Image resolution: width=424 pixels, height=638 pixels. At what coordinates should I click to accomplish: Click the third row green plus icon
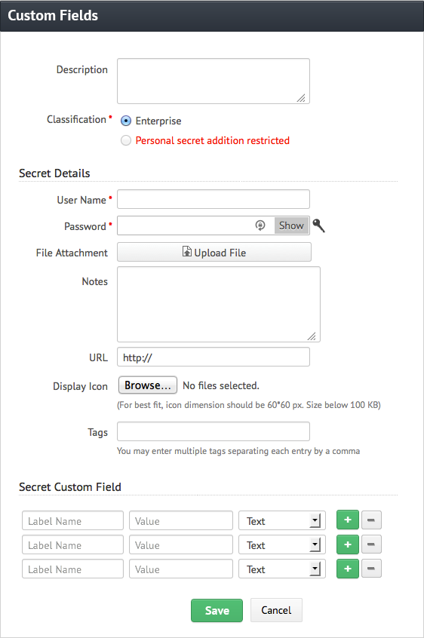point(348,569)
